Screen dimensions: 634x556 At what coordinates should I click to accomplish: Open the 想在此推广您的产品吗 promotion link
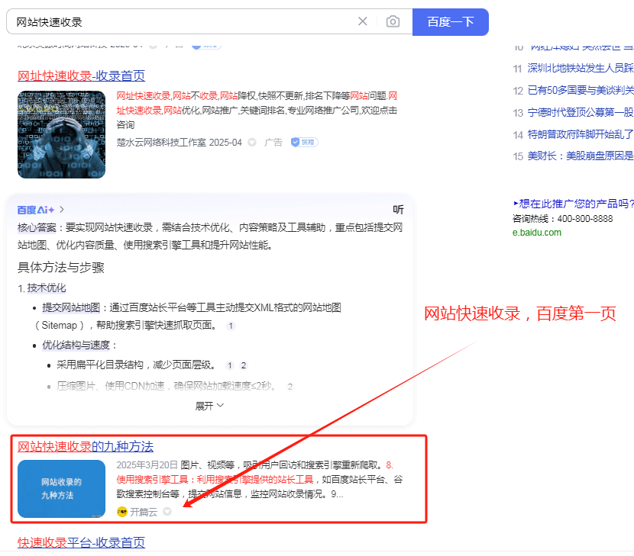click(x=574, y=204)
